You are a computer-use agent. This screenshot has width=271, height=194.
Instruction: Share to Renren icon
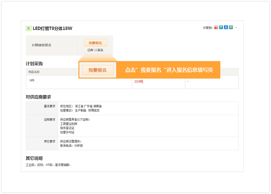point(226,27)
